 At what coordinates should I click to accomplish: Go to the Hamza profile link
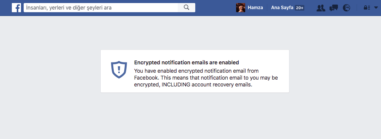pyautogui.click(x=255, y=8)
